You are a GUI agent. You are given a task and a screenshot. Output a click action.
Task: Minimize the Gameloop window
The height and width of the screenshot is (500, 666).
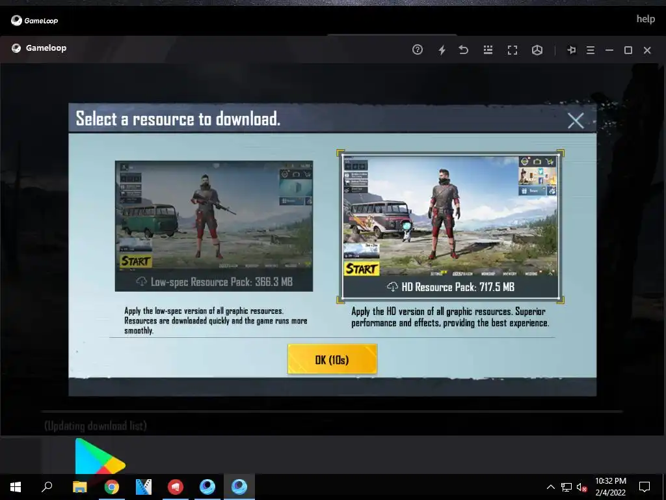(x=609, y=50)
